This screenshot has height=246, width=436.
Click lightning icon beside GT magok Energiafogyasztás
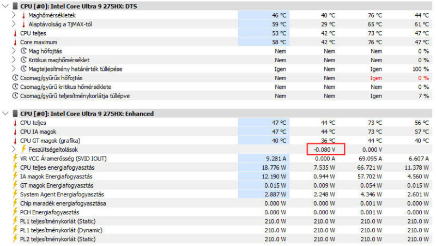(15, 185)
